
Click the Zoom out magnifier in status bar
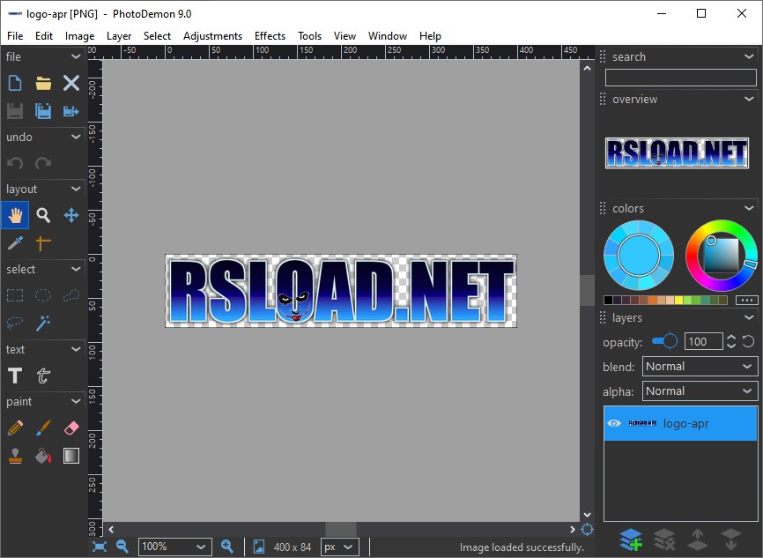click(x=122, y=547)
